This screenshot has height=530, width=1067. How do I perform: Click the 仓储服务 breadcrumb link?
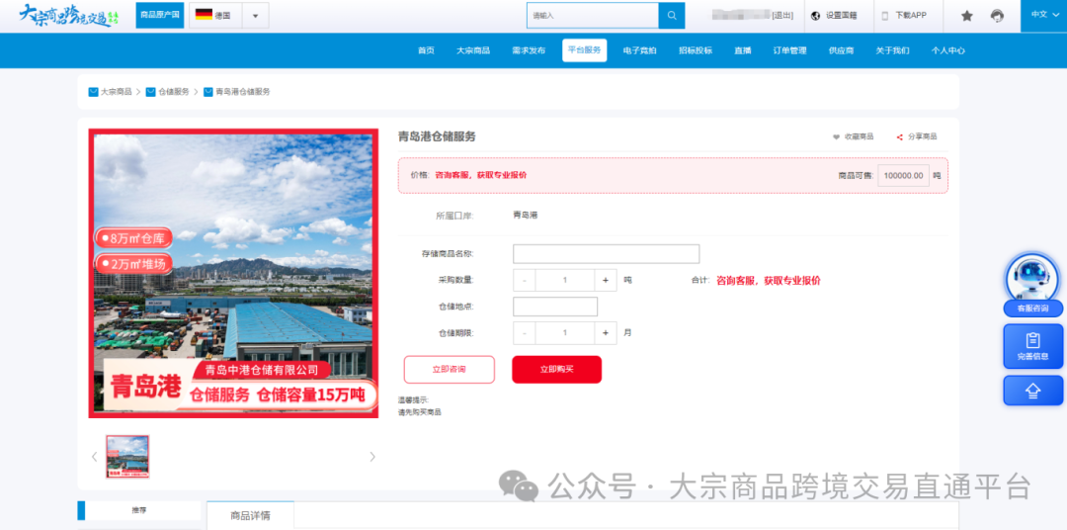click(x=173, y=92)
